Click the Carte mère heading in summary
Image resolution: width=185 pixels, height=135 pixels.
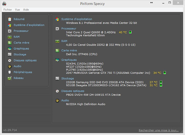(69, 50)
